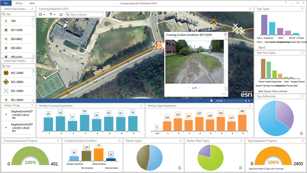Select crossing 789 in the list
307x173 pixels.
coord(17,21)
